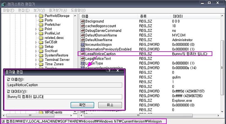The height and width of the screenshot is (124, 226).
Task: Click the Registry Editor title bar icon
Action: [x=3, y=4]
